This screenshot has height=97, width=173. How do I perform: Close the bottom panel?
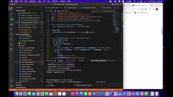tap(121, 61)
